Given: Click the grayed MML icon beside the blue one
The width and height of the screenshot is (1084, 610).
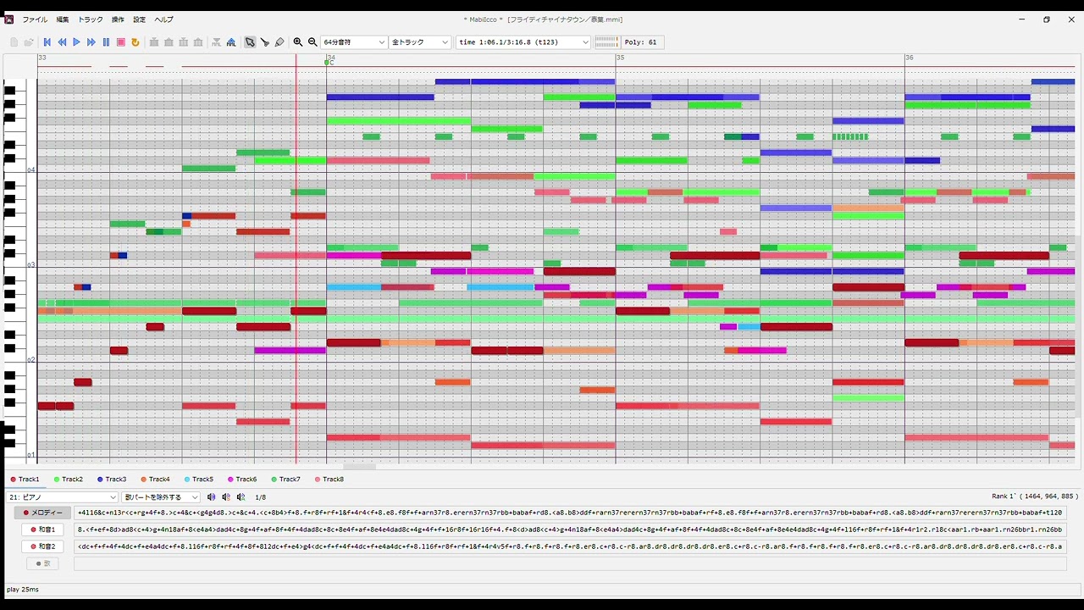Looking at the screenshot, I should (217, 42).
